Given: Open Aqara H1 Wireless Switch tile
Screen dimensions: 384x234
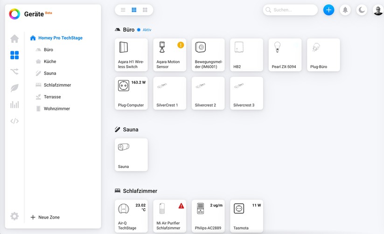Looking at the screenshot, I should (x=131, y=55).
